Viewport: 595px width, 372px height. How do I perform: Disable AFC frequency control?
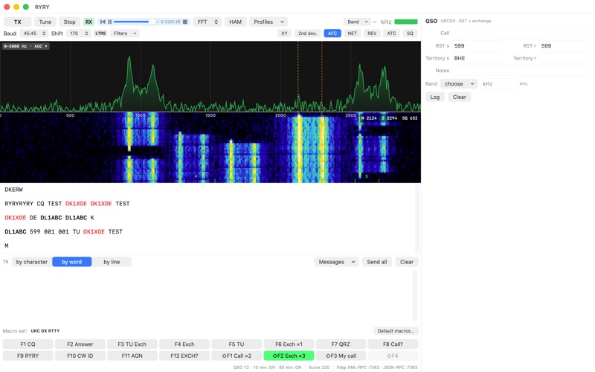332,33
